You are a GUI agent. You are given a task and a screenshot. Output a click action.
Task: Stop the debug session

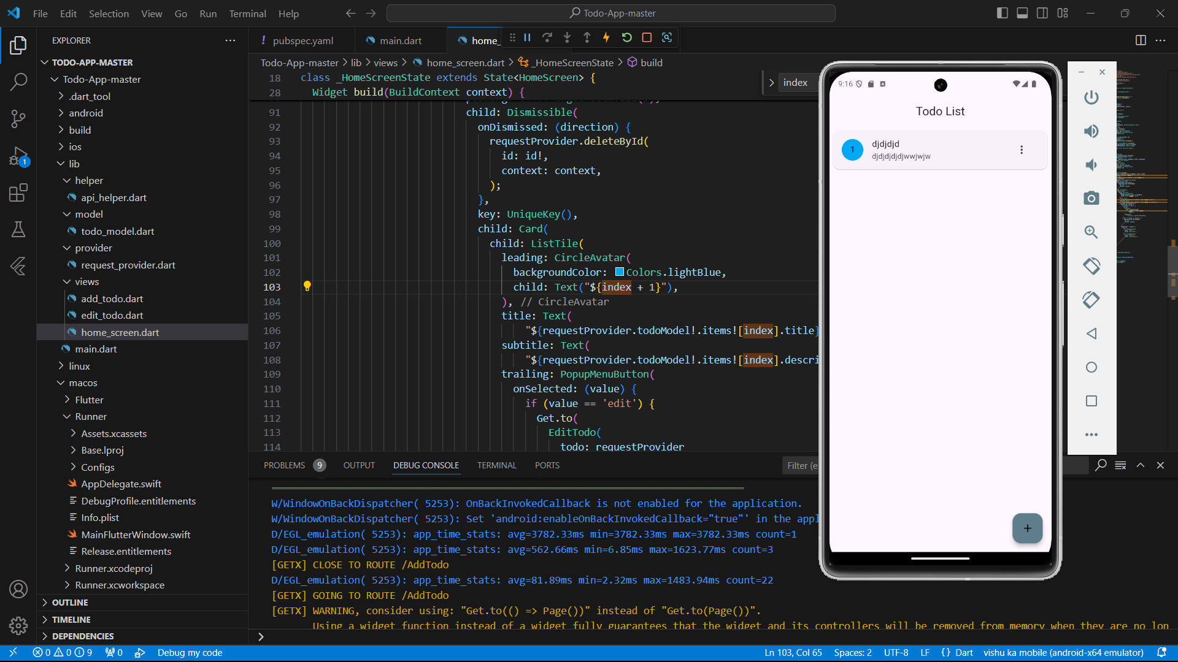point(647,37)
